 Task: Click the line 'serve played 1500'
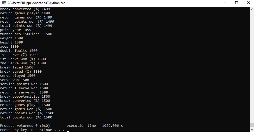click(18, 76)
